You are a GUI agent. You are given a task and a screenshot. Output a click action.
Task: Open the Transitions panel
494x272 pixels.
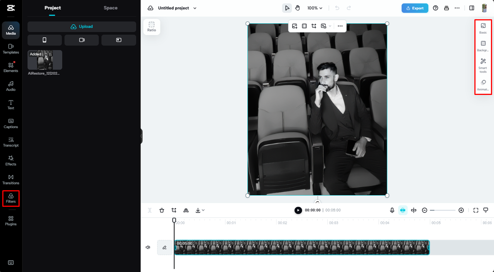[11, 179]
